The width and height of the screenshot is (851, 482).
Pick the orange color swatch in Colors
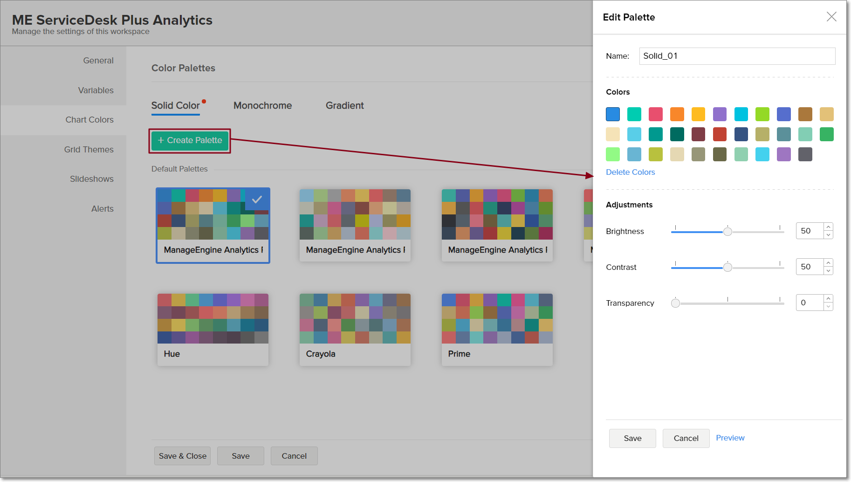click(677, 114)
